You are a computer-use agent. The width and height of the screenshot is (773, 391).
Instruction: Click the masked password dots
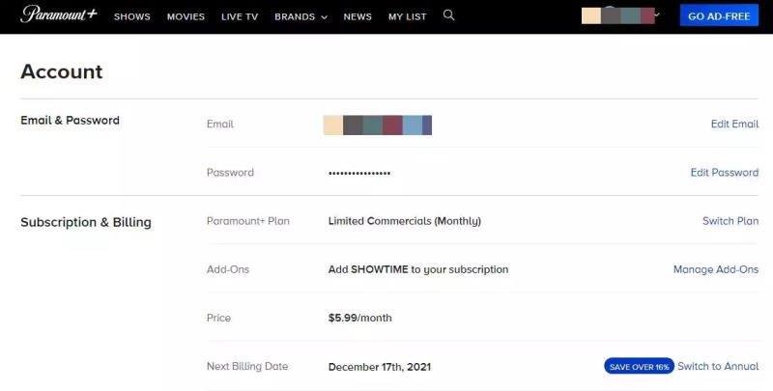click(x=359, y=173)
